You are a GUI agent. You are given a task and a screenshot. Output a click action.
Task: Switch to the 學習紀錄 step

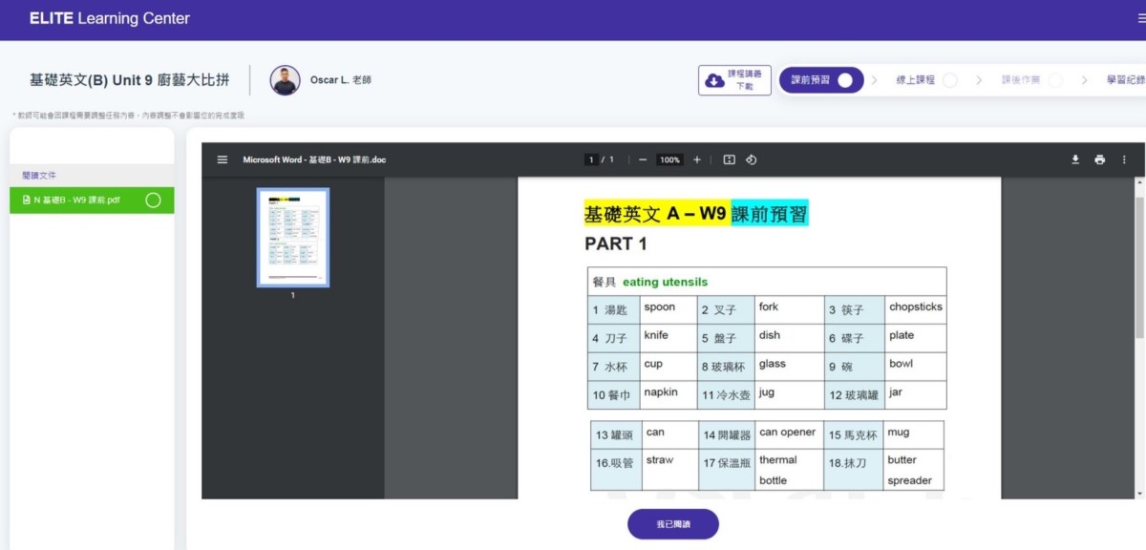[x=1125, y=80]
